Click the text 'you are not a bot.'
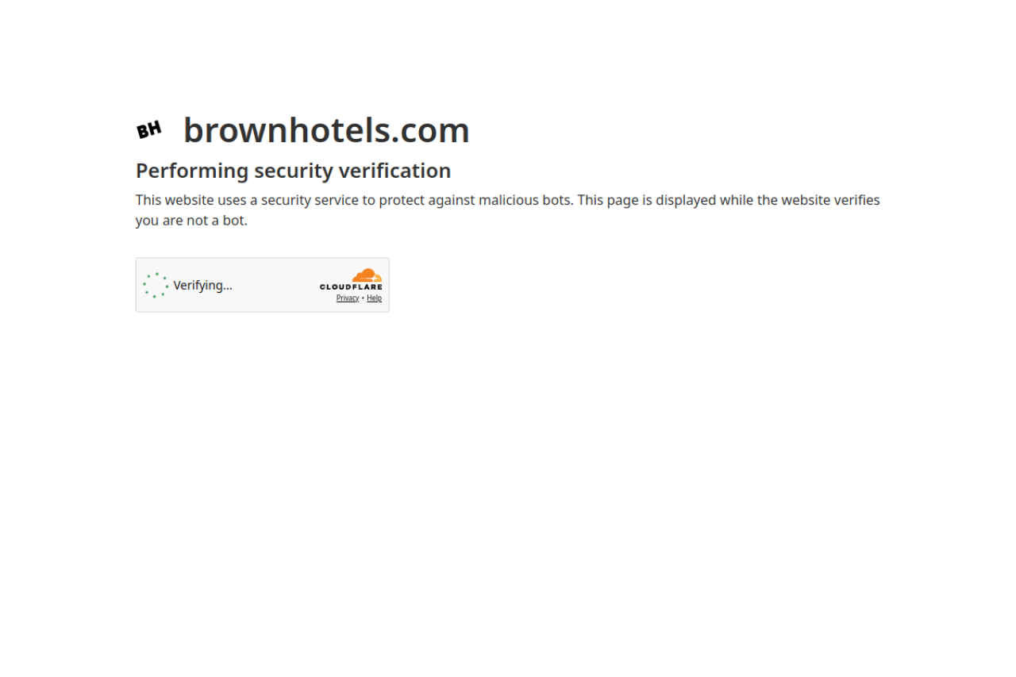Image resolution: width=1016 pixels, height=677 pixels. (x=191, y=221)
